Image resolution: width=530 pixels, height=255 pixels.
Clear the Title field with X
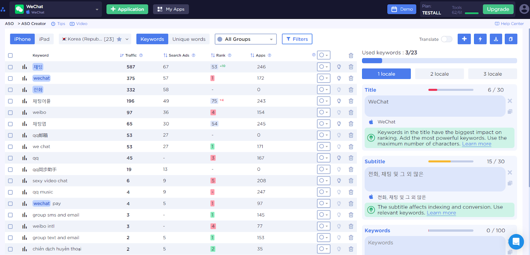[x=510, y=101]
